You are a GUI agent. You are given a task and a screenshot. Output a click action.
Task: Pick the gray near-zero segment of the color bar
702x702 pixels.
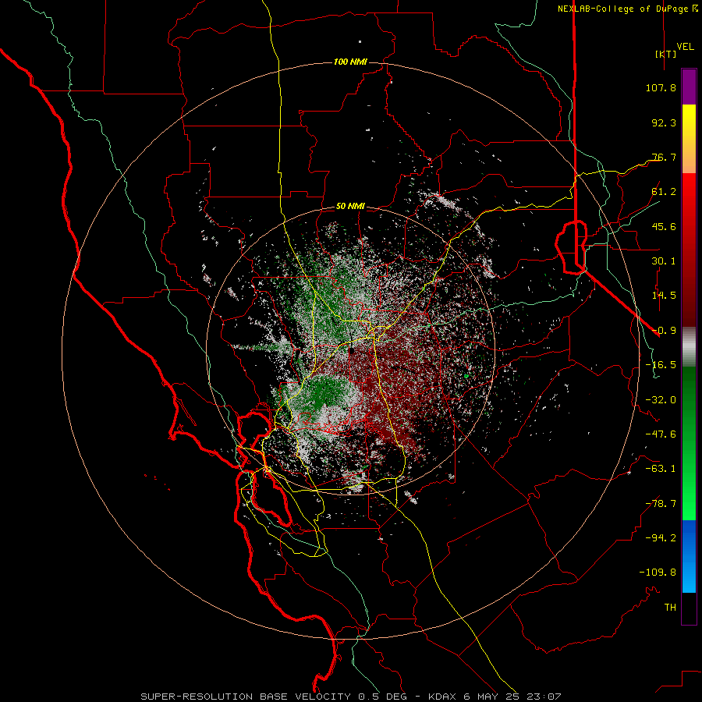tap(689, 347)
